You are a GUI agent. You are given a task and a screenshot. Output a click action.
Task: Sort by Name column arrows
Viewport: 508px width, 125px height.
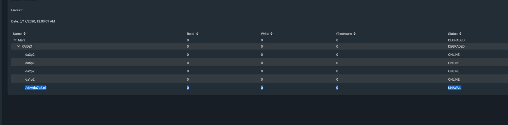[x=25, y=34]
